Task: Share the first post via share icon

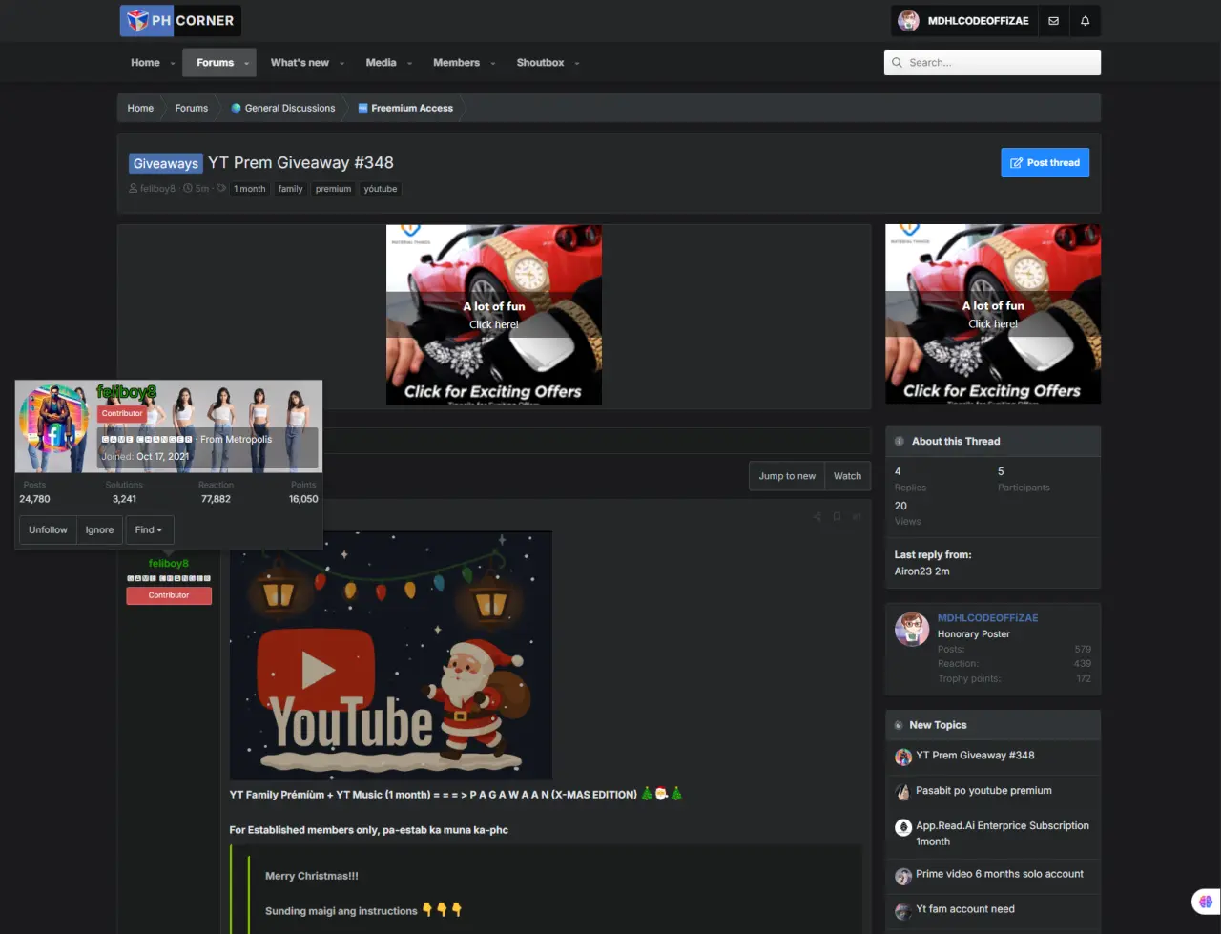Action: (x=817, y=517)
